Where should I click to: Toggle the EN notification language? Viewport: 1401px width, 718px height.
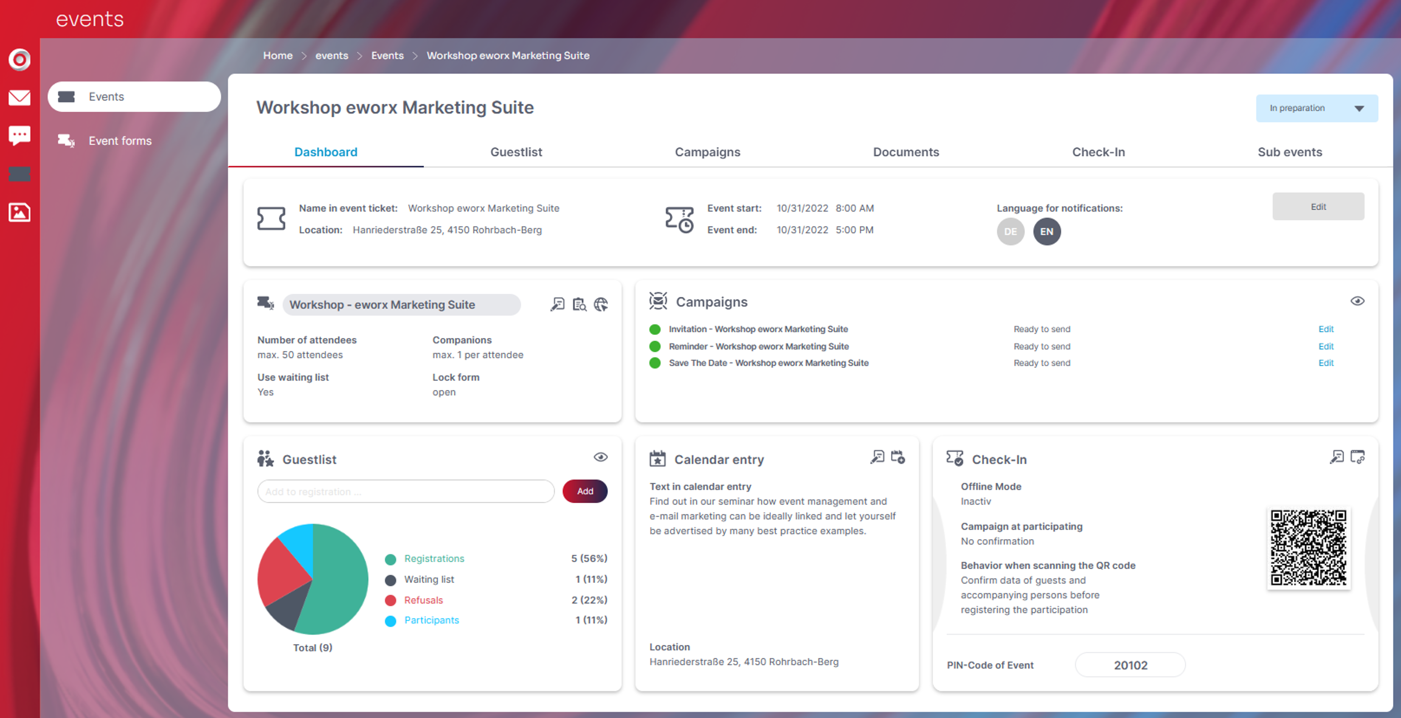coord(1047,232)
